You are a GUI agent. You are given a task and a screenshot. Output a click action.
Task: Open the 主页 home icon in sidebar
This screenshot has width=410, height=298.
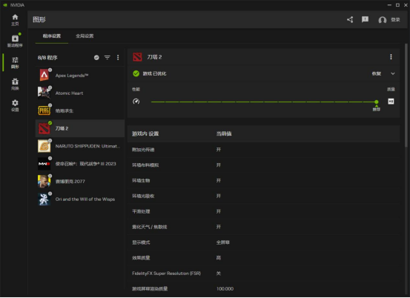15,20
